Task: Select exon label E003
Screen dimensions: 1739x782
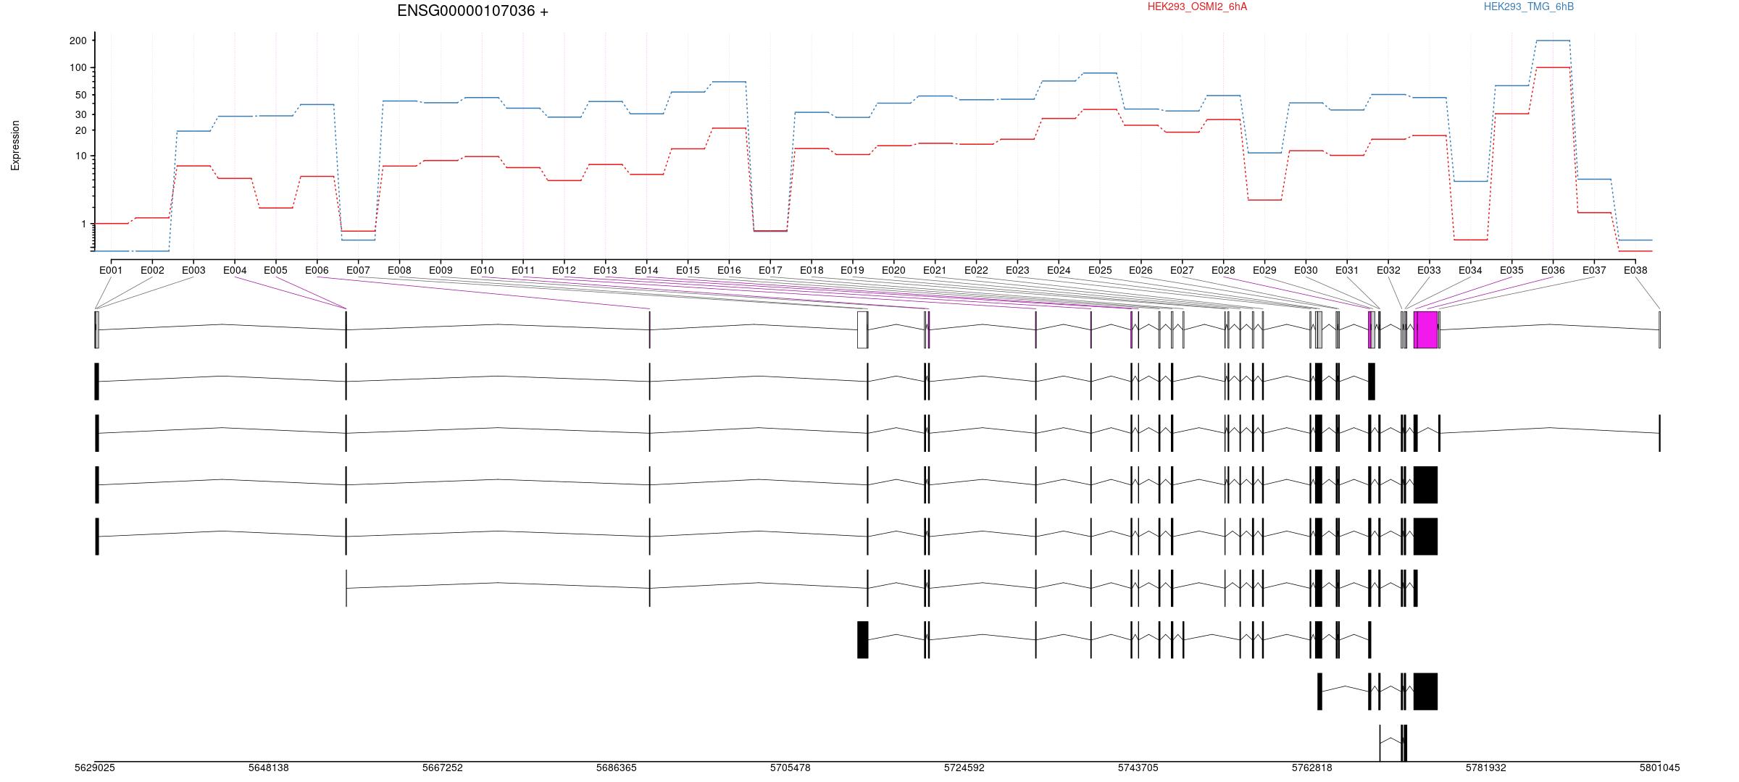Action: click(193, 270)
